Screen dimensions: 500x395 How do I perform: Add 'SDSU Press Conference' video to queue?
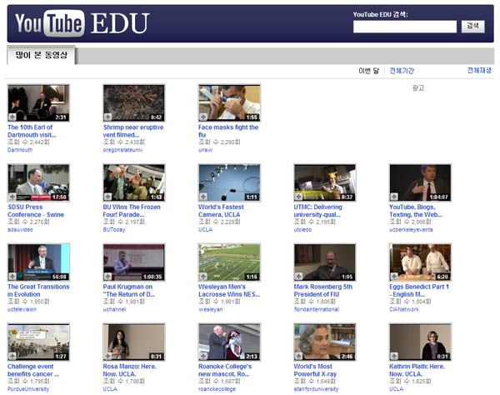[x=12, y=197]
